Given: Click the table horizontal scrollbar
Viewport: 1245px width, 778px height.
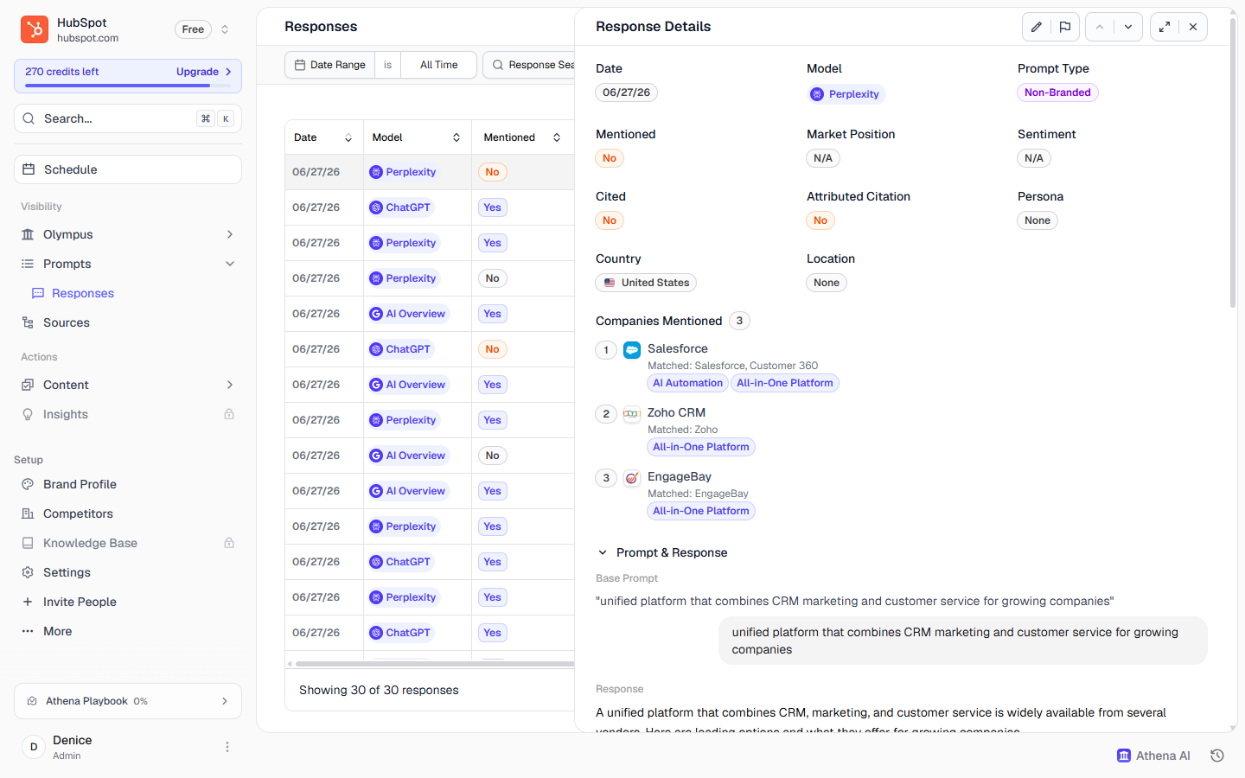Looking at the screenshot, I should point(434,664).
